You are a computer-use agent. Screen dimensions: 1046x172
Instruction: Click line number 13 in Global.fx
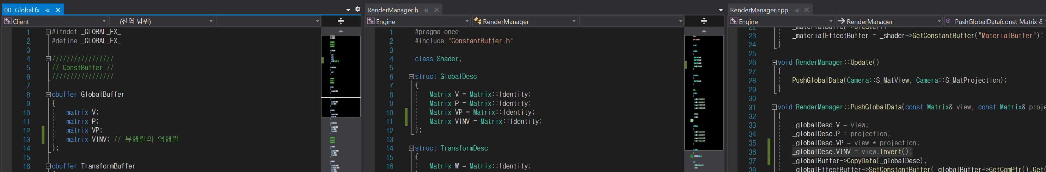point(26,140)
